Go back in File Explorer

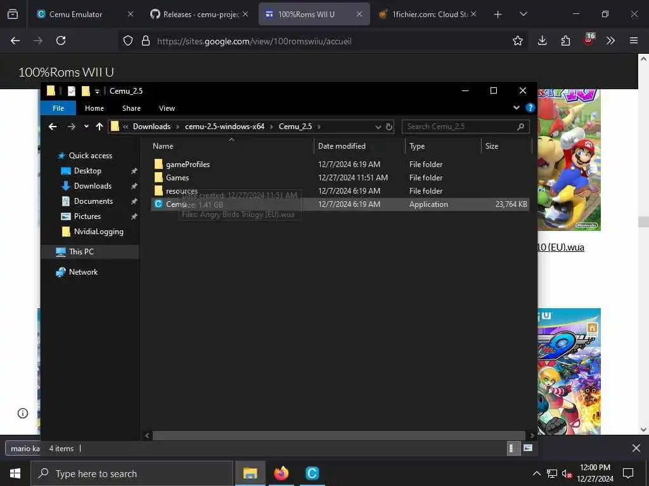pyautogui.click(x=53, y=127)
